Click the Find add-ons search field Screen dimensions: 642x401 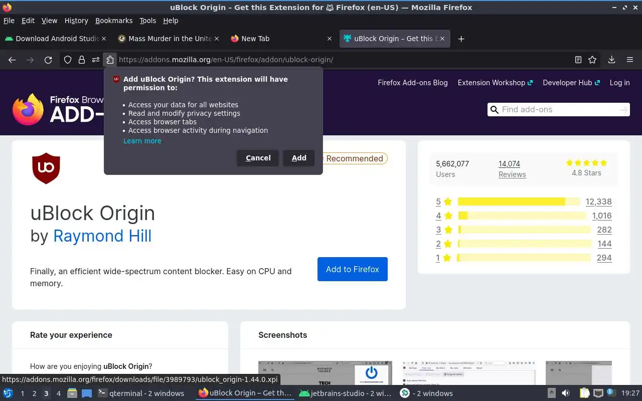tap(558, 109)
